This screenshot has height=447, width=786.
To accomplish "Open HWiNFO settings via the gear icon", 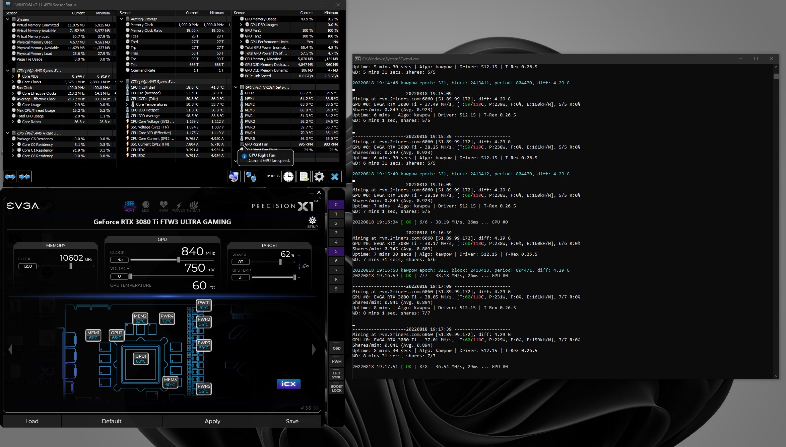I will (319, 176).
